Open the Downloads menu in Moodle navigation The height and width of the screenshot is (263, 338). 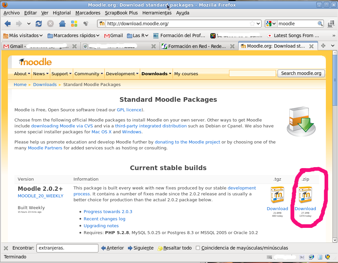point(156,74)
